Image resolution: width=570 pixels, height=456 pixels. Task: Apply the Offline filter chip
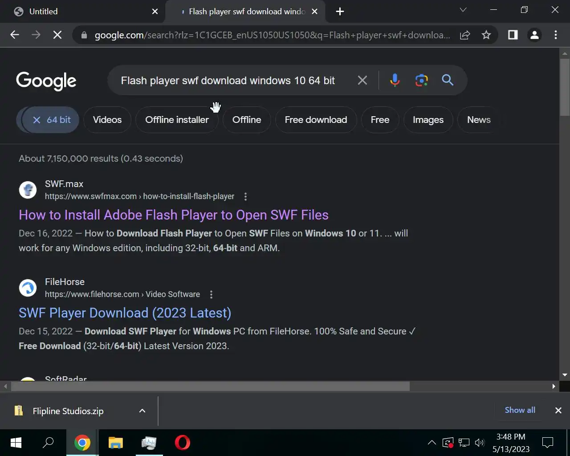coord(247,120)
